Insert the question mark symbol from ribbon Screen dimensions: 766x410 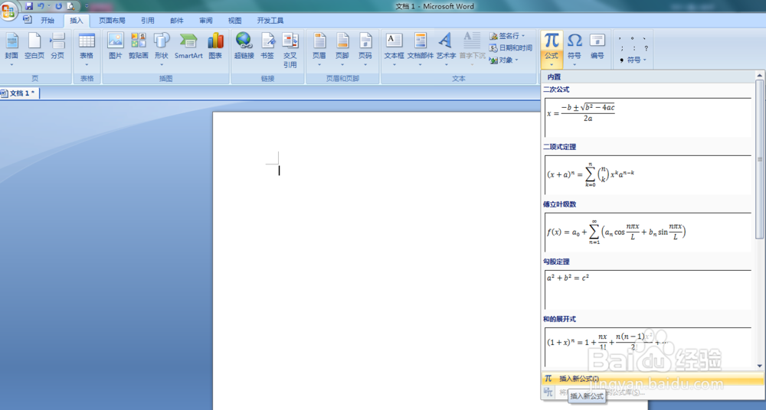(646, 48)
